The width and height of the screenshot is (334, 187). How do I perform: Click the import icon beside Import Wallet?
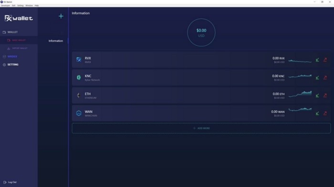pyautogui.click(x=9, y=49)
